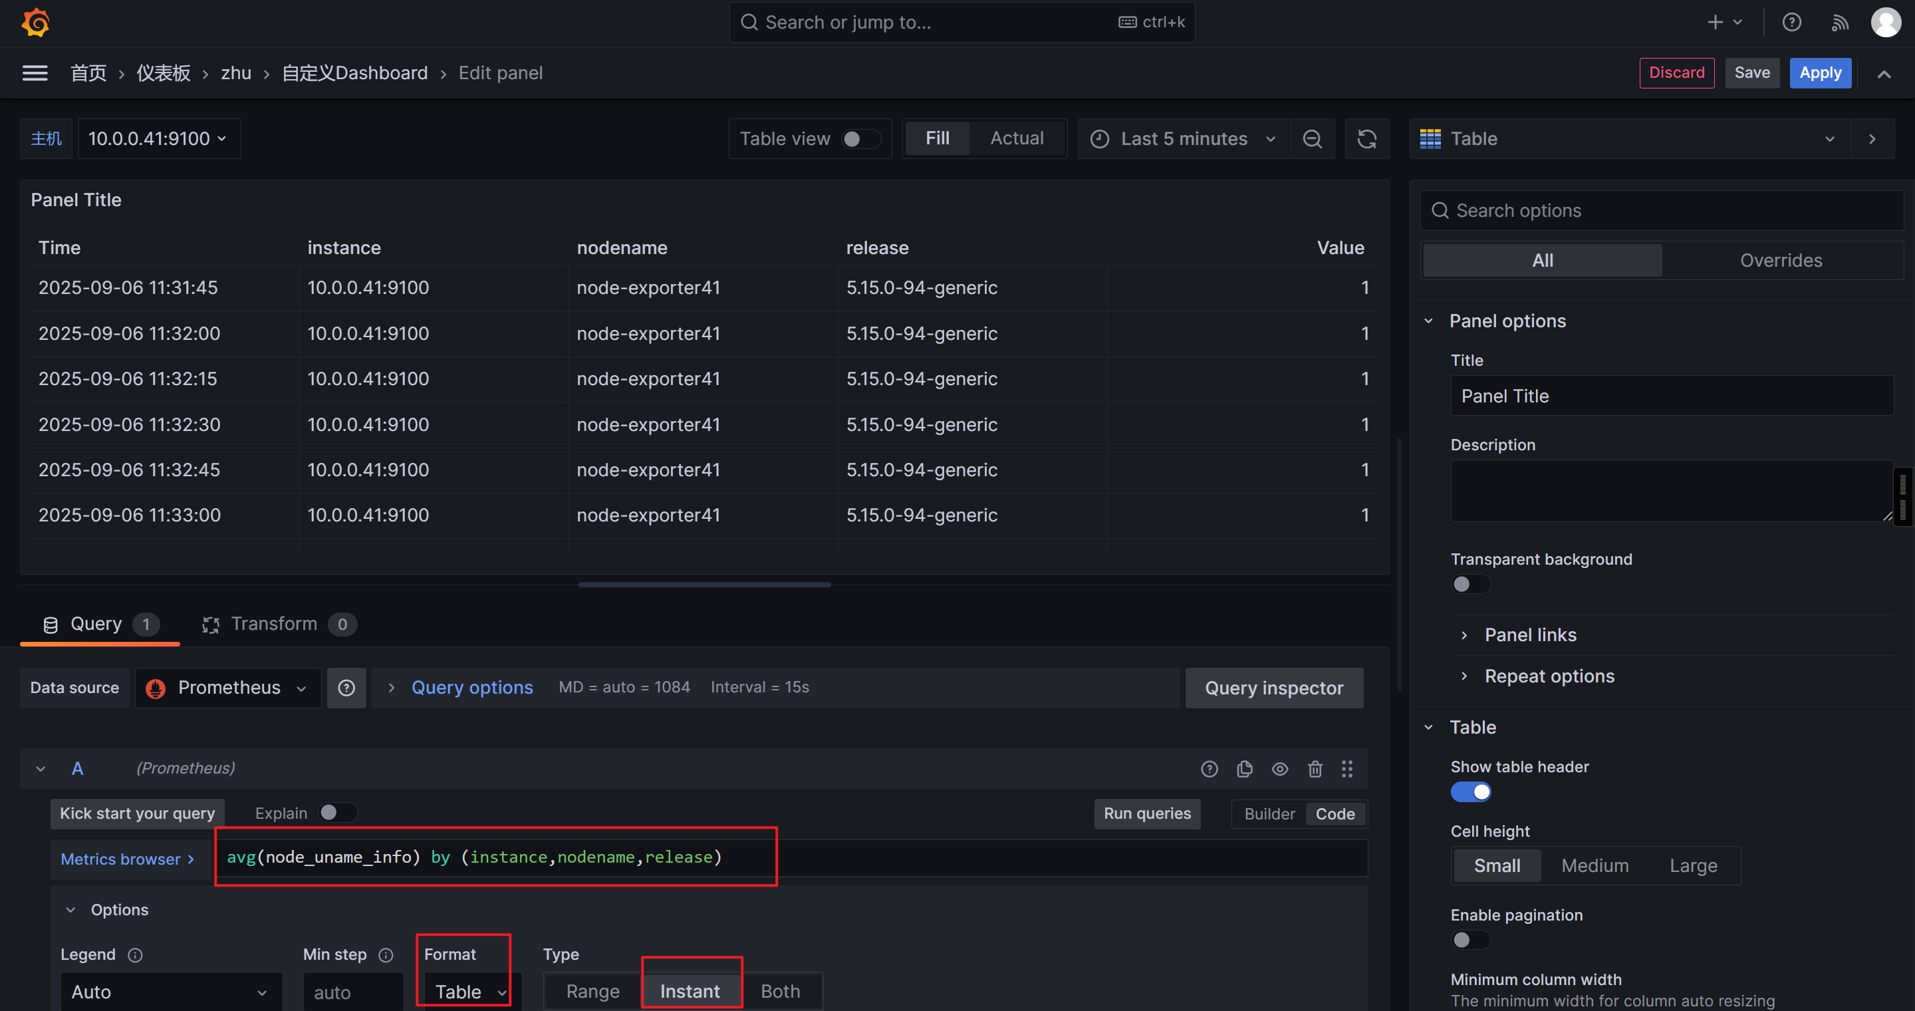1915x1011 pixels.
Task: Open the Query inspector
Action: [1273, 688]
